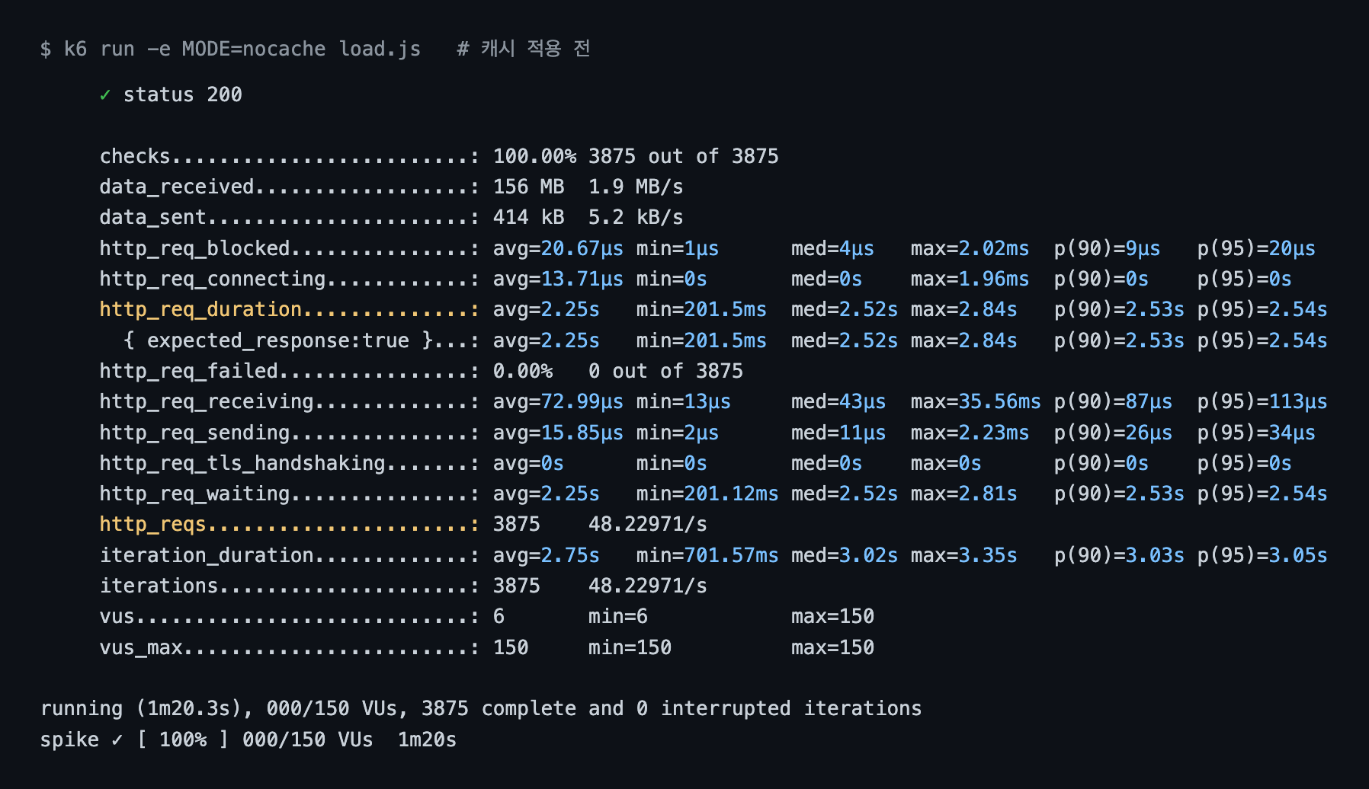This screenshot has height=789, width=1369.
Task: Select the "0.00%" failed-requests value
Action: coord(523,371)
